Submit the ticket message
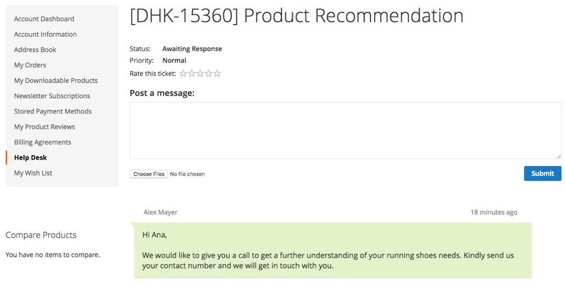565x286 pixels. click(542, 173)
